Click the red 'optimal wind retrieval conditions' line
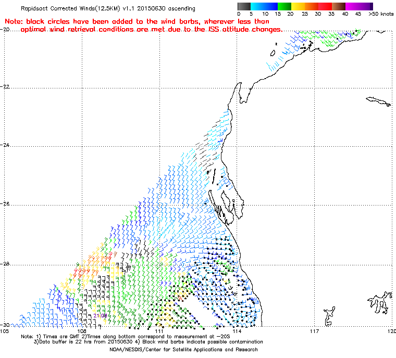 pyautogui.click(x=151, y=30)
